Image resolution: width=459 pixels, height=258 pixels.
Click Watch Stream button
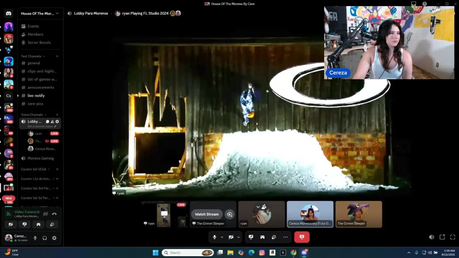click(x=207, y=214)
